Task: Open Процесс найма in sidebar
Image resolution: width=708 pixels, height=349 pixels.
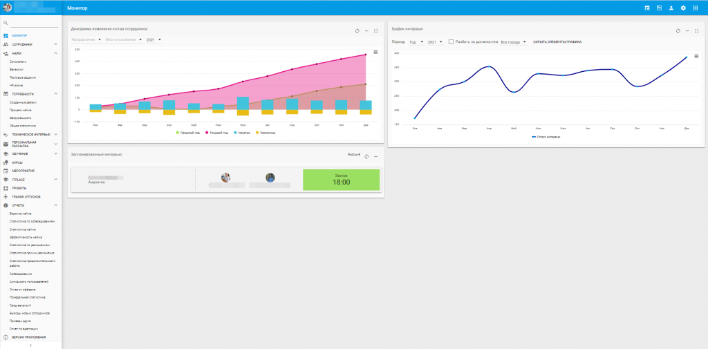Action: (x=21, y=110)
